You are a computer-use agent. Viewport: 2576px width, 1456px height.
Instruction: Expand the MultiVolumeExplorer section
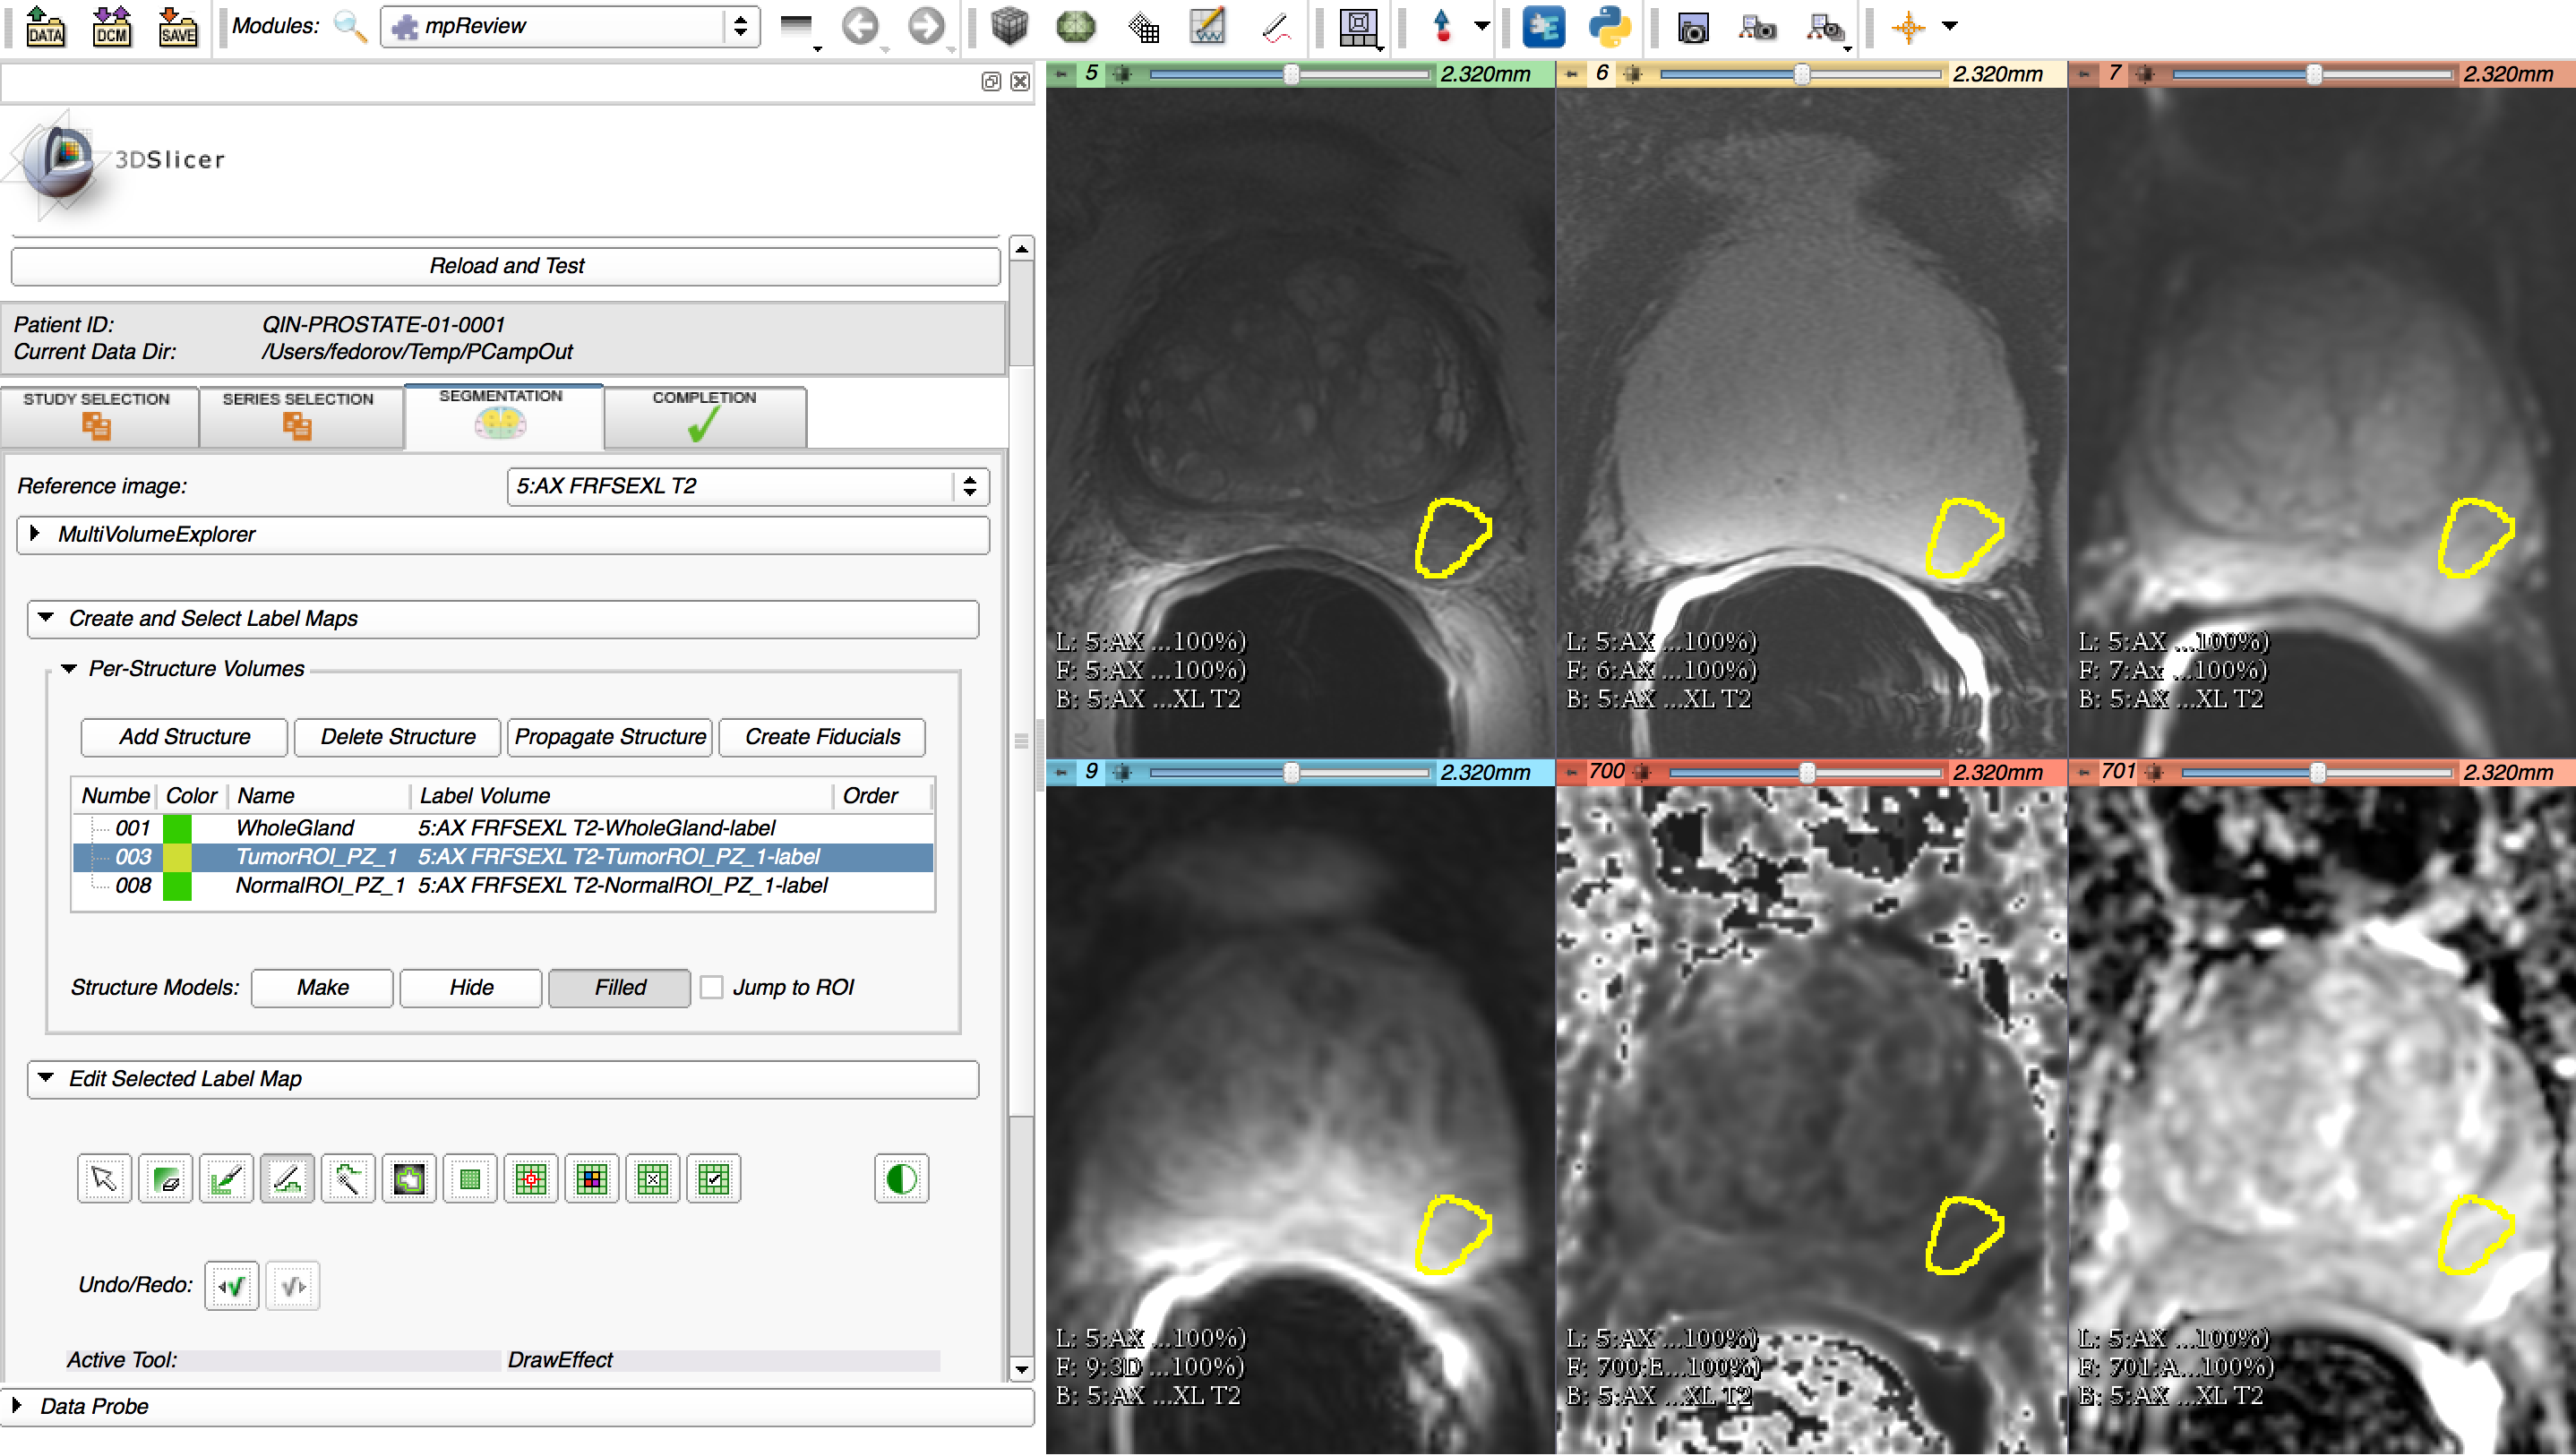[x=36, y=534]
